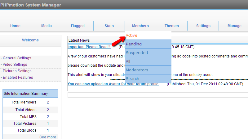Click See more in site summary
Viewport: 248px width, 139px height.
(48, 137)
